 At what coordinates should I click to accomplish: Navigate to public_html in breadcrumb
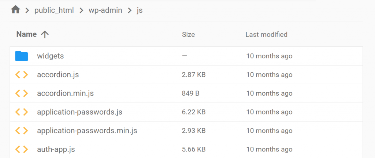(54, 11)
